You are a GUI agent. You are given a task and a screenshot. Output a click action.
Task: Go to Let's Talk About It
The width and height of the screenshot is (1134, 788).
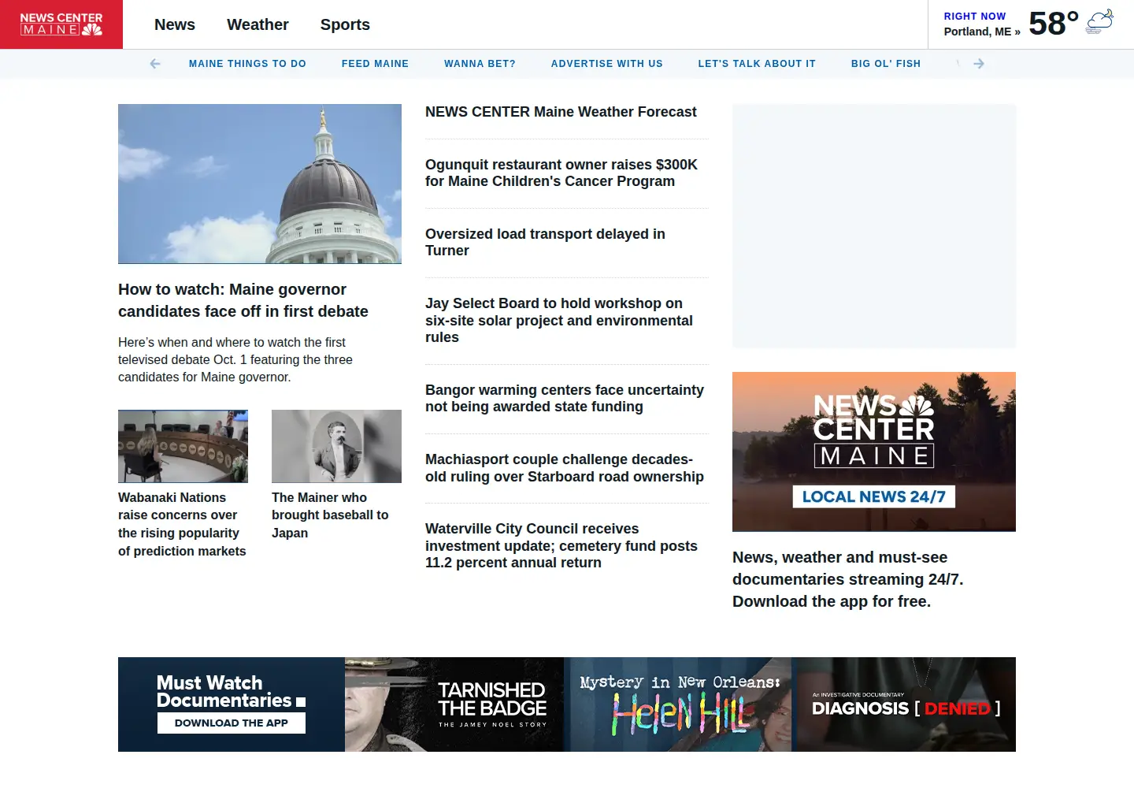[x=757, y=64]
